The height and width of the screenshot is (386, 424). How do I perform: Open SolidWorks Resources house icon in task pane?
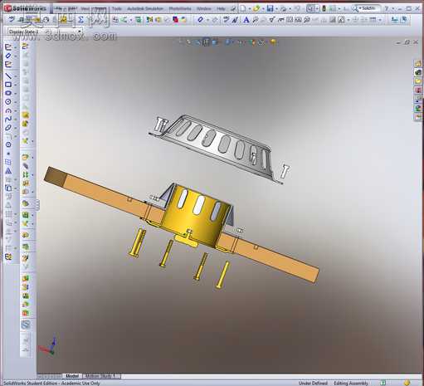(x=418, y=63)
